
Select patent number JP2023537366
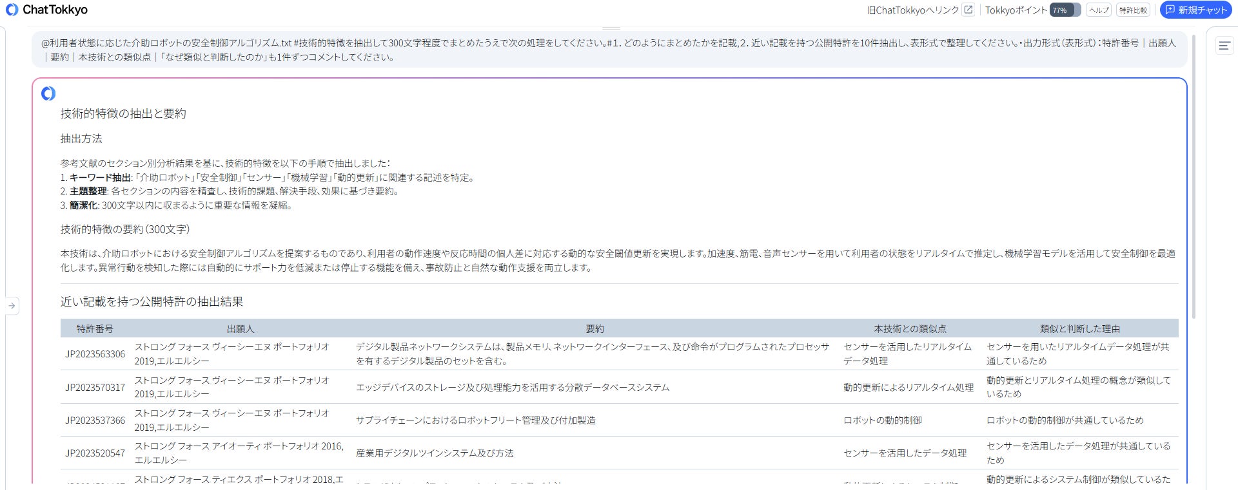[95, 420]
